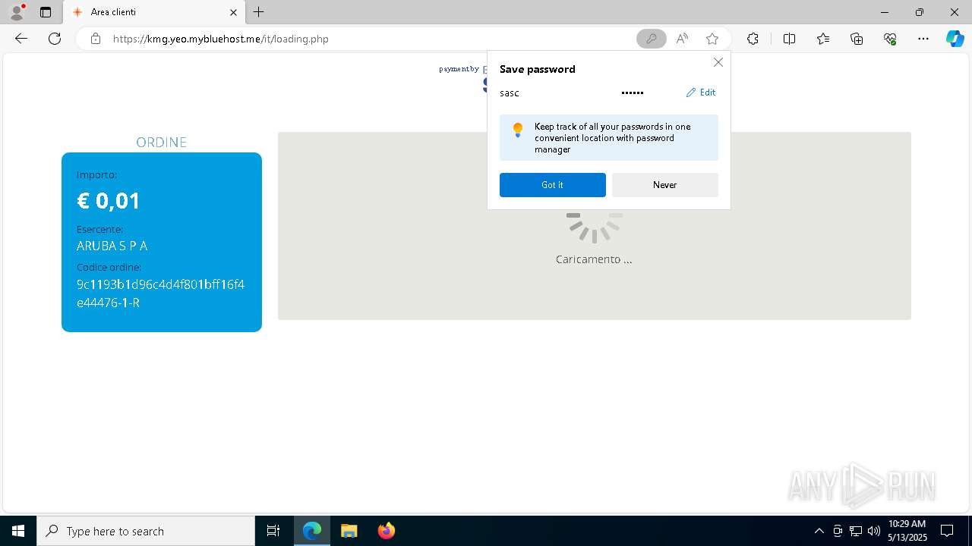Screen dimensions: 972x546
Task: Open the notification center icon
Action: click(948, 531)
